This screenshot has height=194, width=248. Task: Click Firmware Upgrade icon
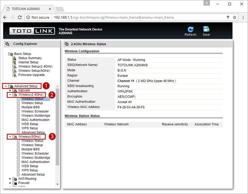(x=14, y=75)
